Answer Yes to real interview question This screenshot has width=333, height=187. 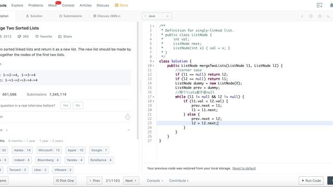pos(66,105)
